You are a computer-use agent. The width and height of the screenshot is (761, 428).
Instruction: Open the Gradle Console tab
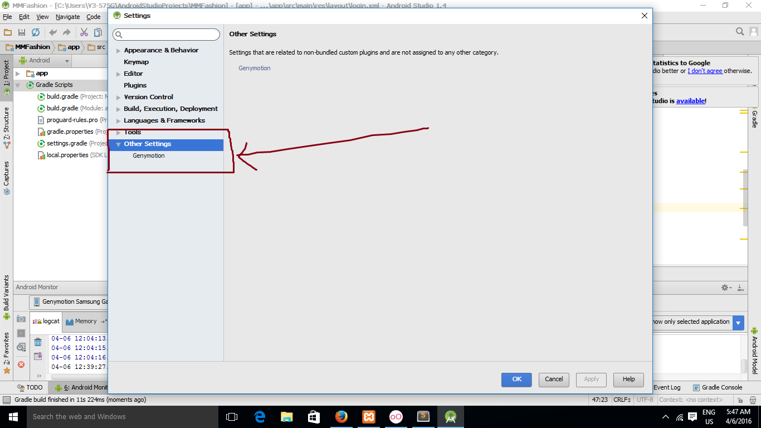[x=718, y=387]
